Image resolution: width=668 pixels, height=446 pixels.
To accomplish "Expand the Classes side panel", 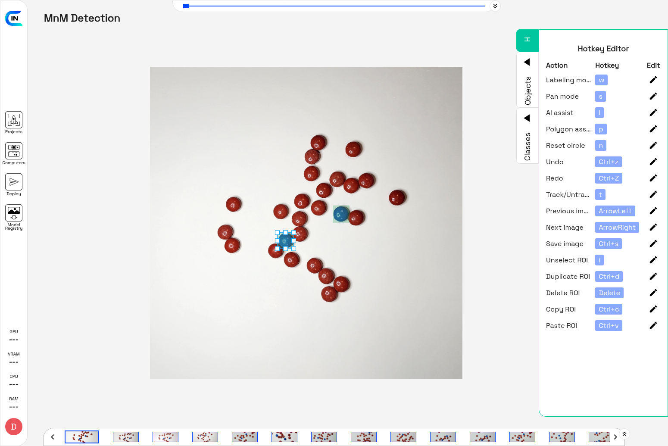I will (x=527, y=136).
